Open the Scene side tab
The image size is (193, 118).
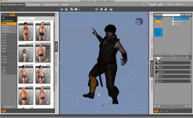tap(152, 41)
